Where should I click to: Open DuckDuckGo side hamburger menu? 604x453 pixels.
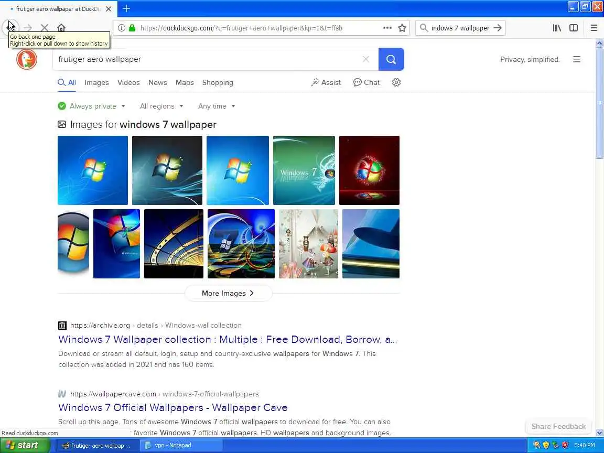tap(577, 59)
